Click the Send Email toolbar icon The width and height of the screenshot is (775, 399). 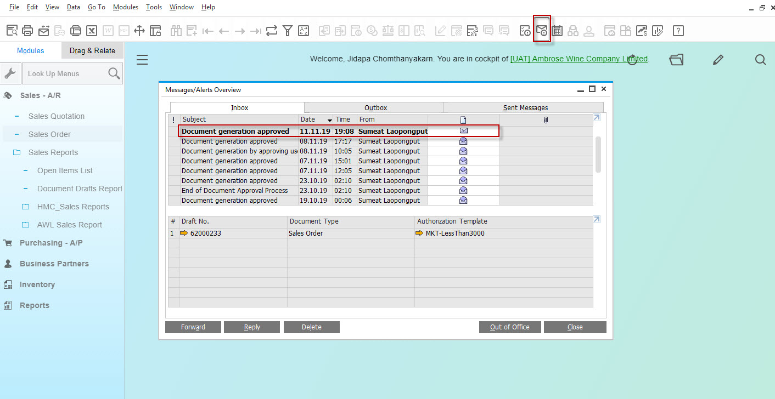[x=43, y=31]
